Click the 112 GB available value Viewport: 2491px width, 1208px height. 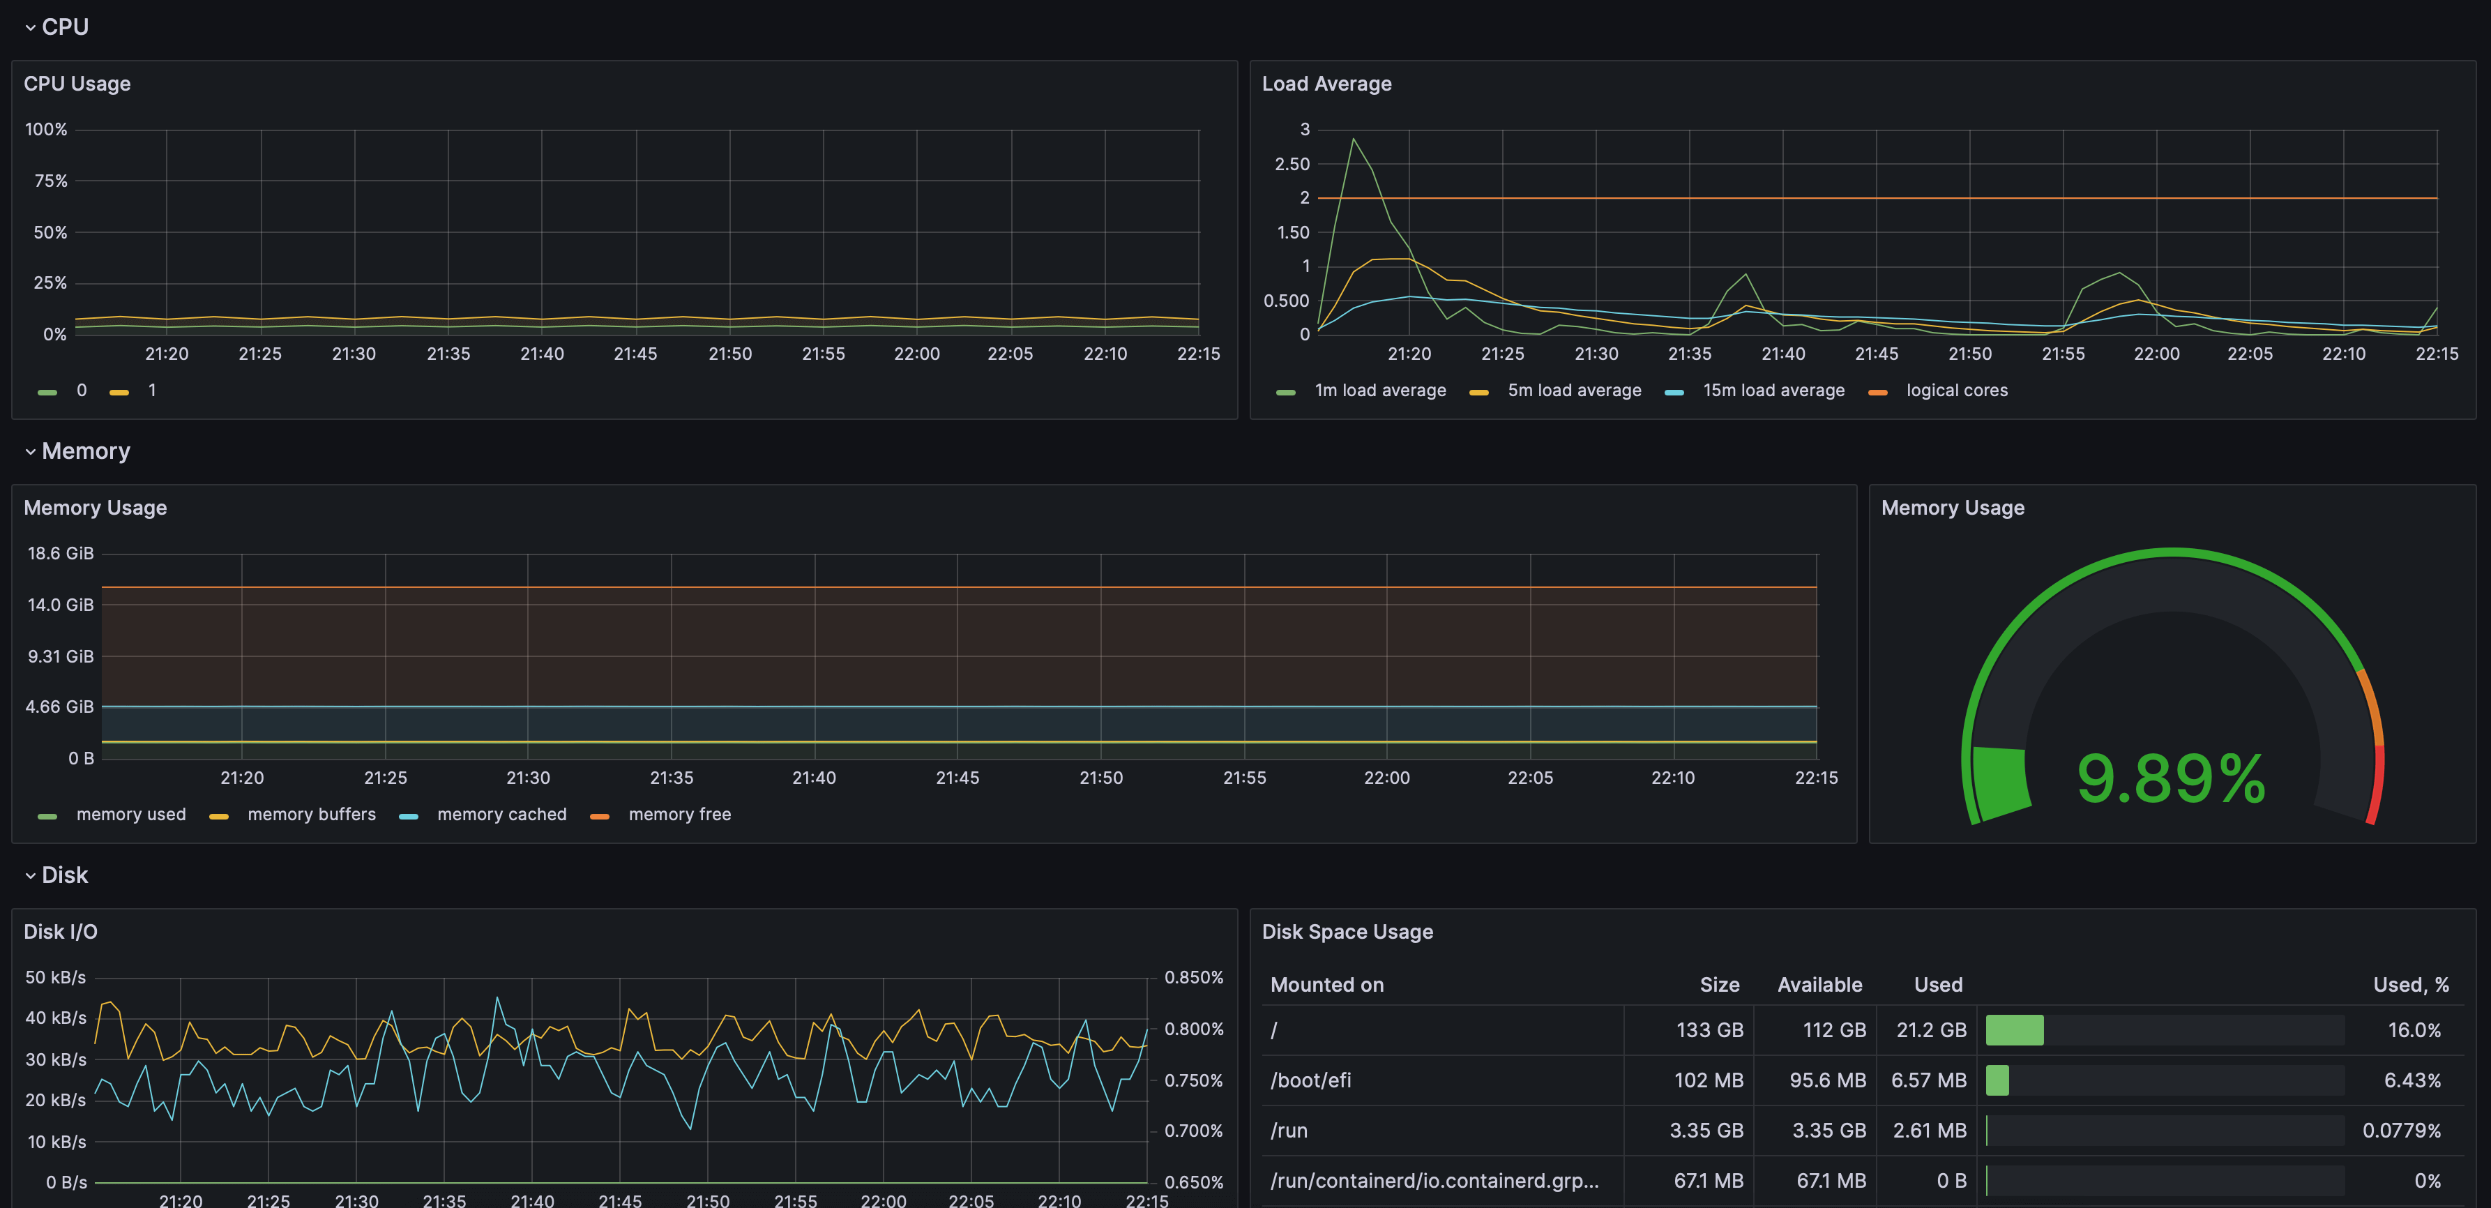point(1834,1030)
